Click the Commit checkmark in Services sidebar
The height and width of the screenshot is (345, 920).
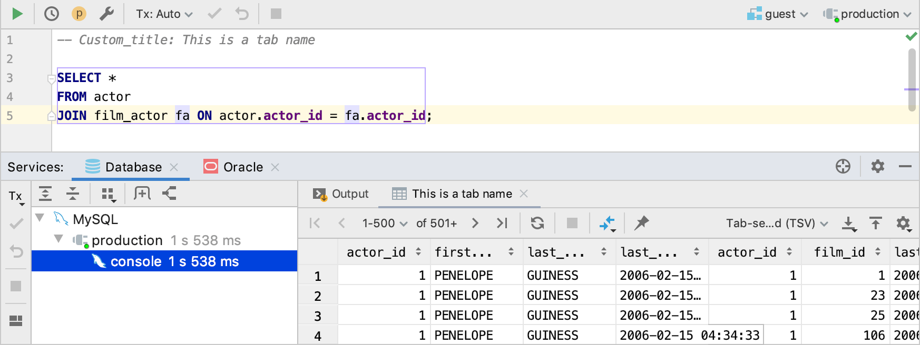(x=16, y=224)
